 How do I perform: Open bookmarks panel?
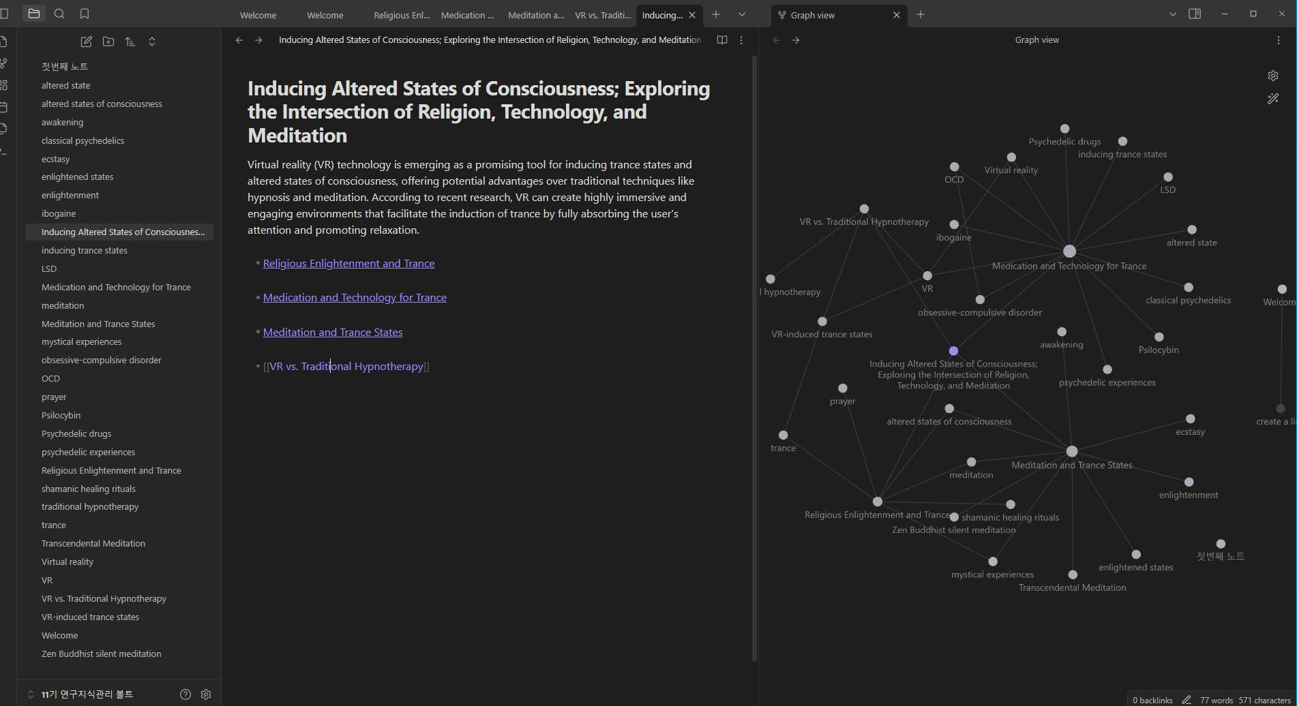[x=85, y=14]
